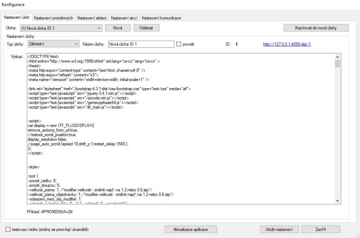
Task: Click the generujqrbase64.js script line
Action: [x=83, y=103]
